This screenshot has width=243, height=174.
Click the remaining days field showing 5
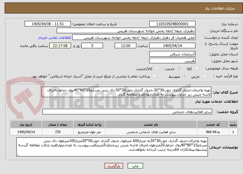(92, 45)
